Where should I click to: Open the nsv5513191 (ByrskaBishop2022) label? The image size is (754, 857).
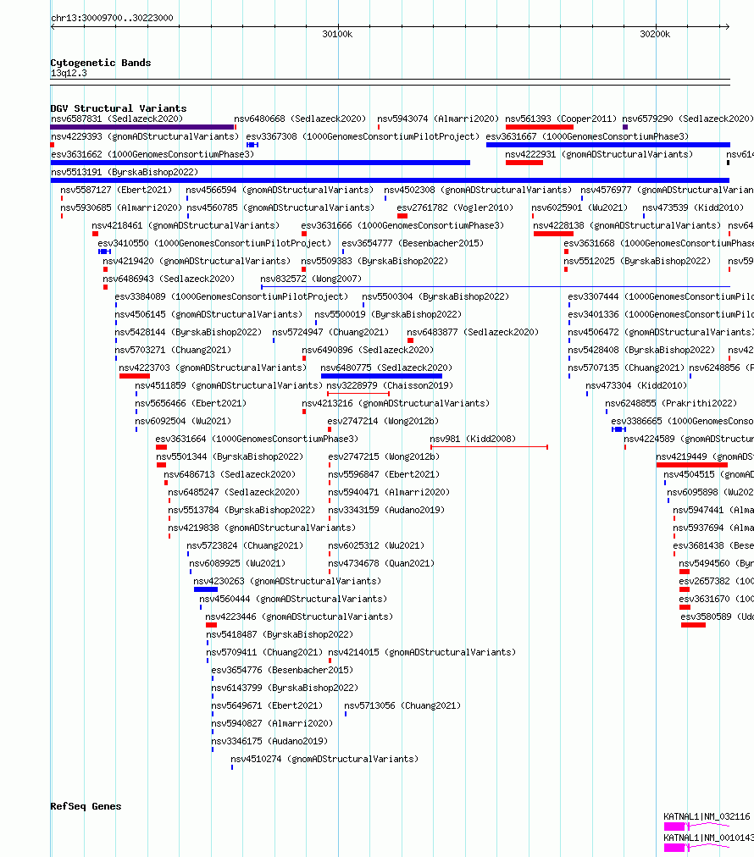pyautogui.click(x=125, y=172)
